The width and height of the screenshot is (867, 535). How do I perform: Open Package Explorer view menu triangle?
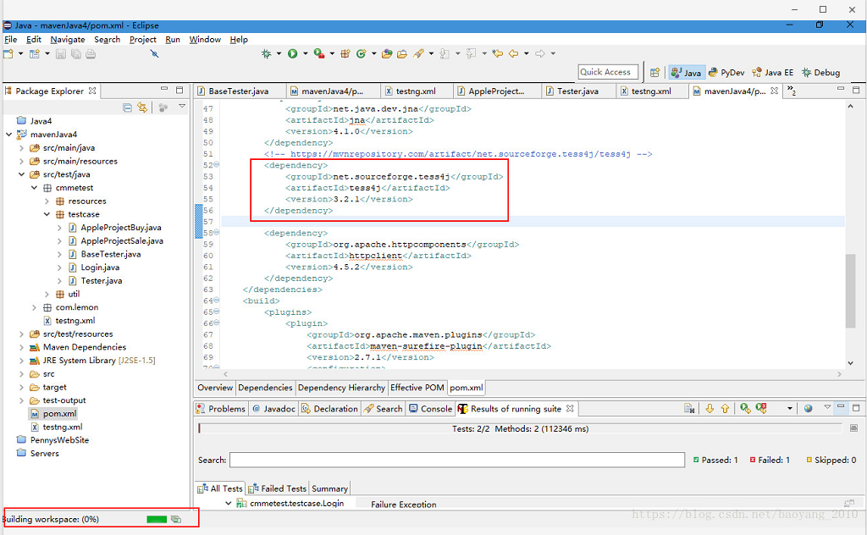click(x=182, y=106)
